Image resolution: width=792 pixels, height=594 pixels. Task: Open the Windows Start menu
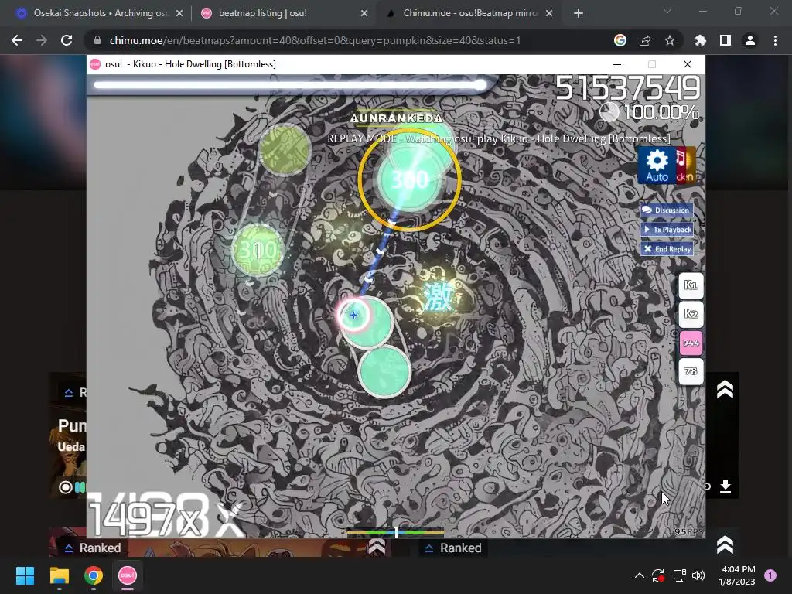tap(25, 575)
